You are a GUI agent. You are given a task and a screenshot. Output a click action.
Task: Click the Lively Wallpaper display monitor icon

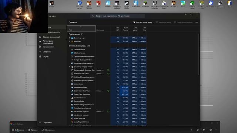198,130
